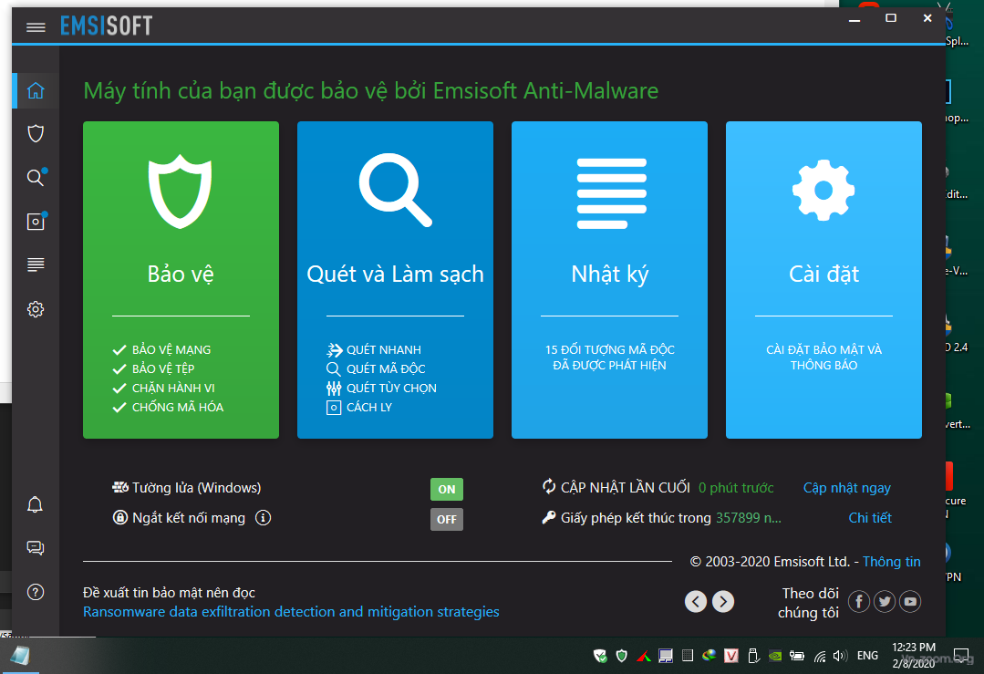Open the ransomware data exfiltration article link

point(291,612)
